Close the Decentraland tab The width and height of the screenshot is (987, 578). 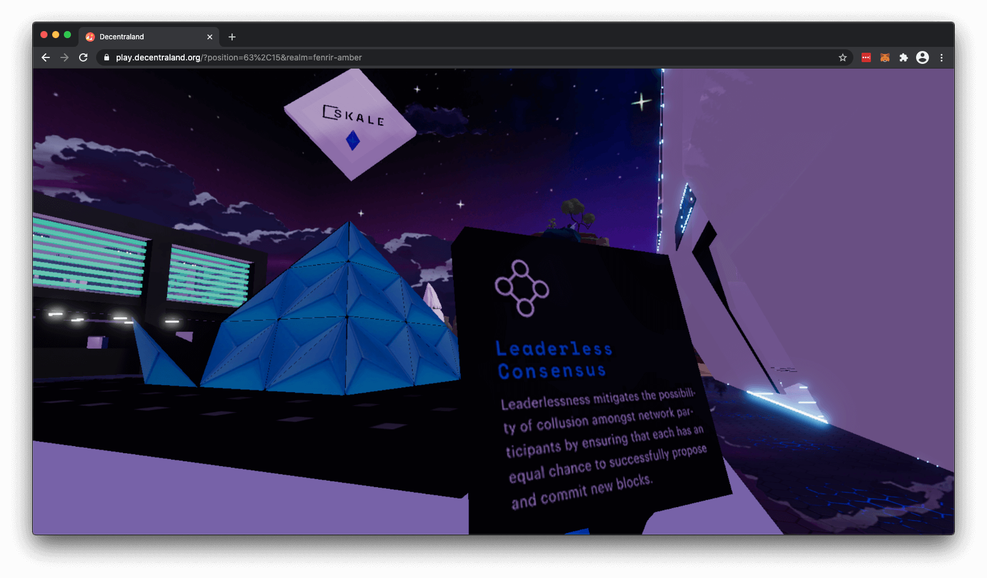point(210,37)
